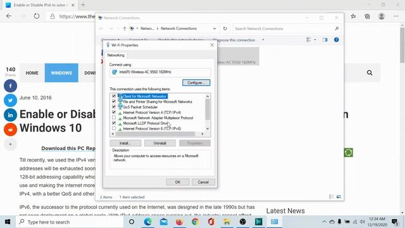
Task: Share the article on Reddit
Action: (x=10, y=129)
